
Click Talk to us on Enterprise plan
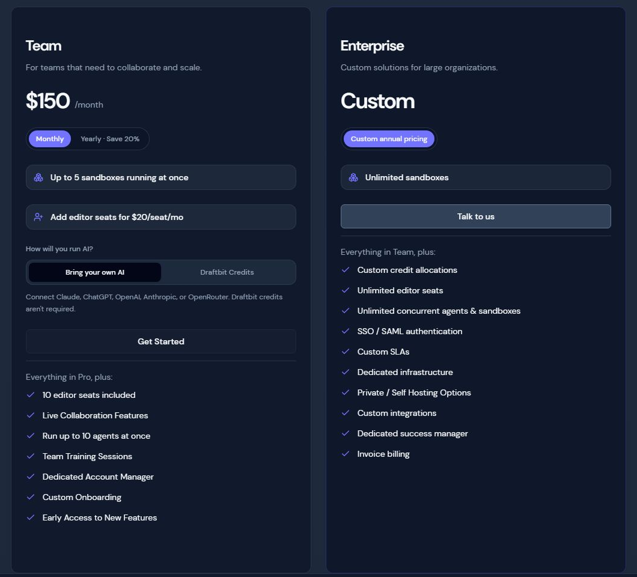pyautogui.click(x=476, y=216)
